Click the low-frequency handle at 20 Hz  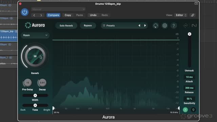[53, 108]
